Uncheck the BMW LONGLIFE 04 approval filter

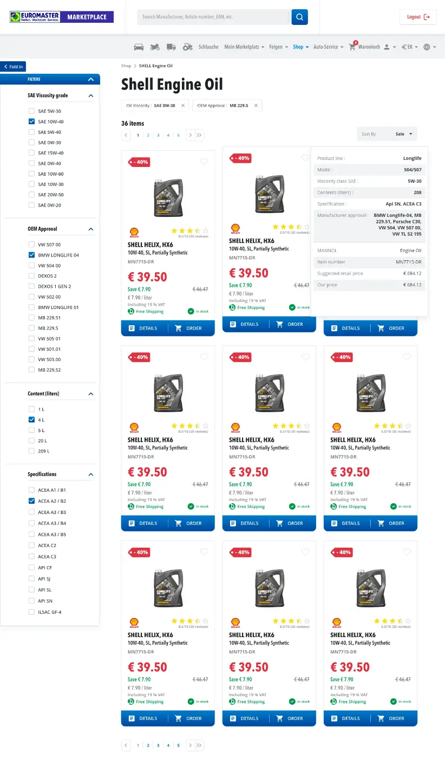[x=31, y=255]
